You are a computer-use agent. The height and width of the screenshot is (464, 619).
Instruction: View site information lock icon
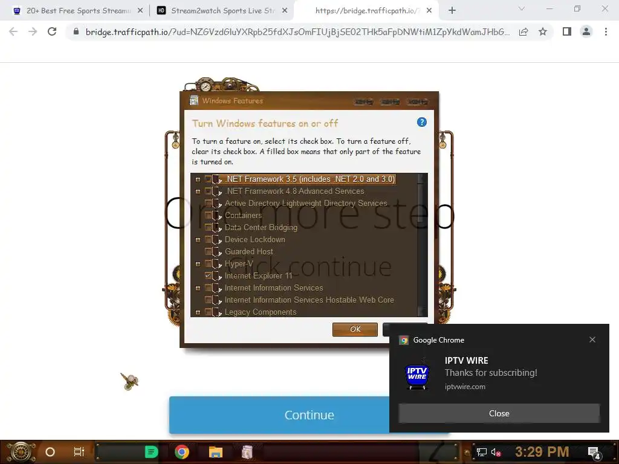(x=76, y=31)
